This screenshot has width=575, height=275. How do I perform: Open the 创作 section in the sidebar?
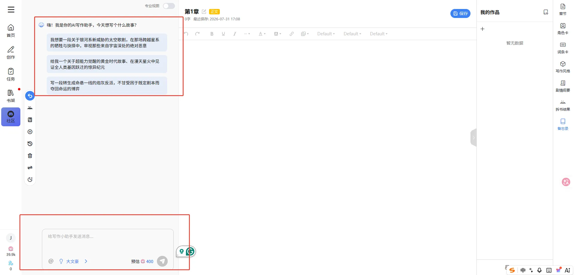(11, 52)
